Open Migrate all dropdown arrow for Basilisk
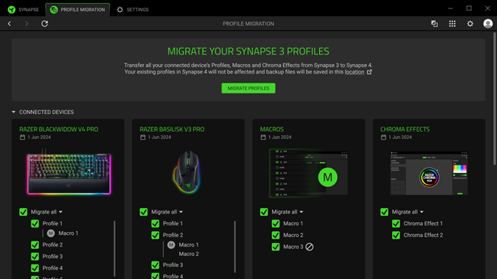497x279 pixels. [181, 212]
